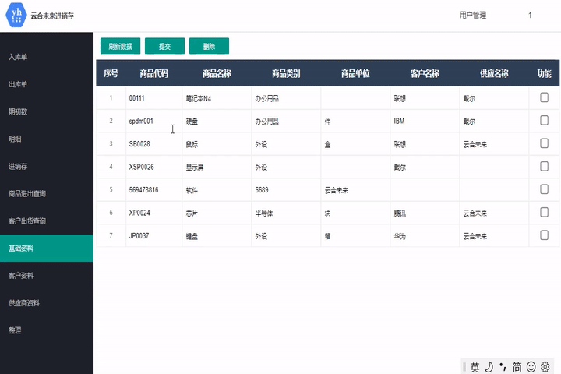Screen dimensions: 561x374
Task: Click the 删除 button
Action: 209,46
